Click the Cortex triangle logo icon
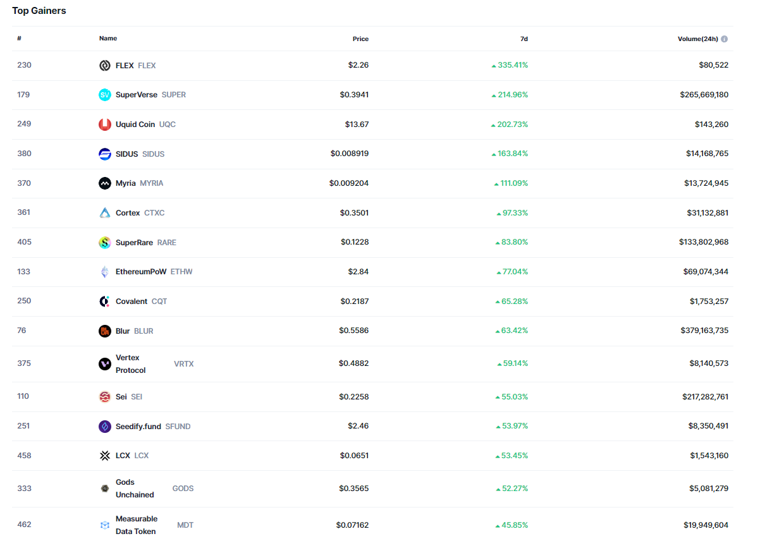This screenshot has width=765, height=541. pyautogui.click(x=105, y=213)
